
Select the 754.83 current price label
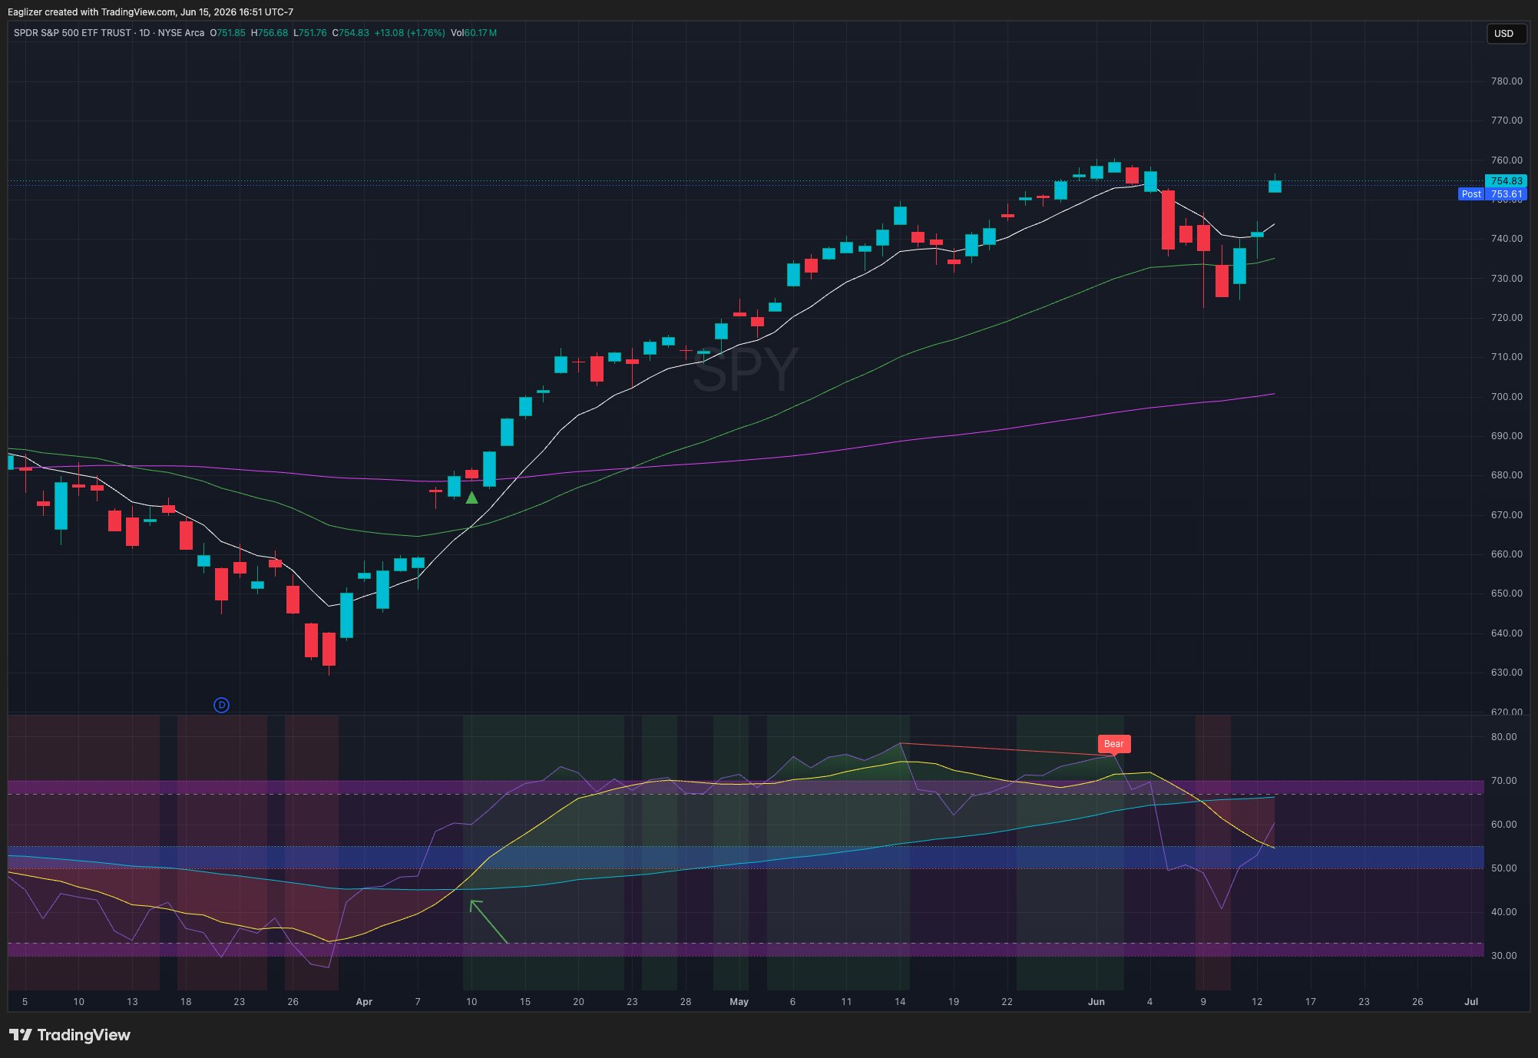(1506, 181)
